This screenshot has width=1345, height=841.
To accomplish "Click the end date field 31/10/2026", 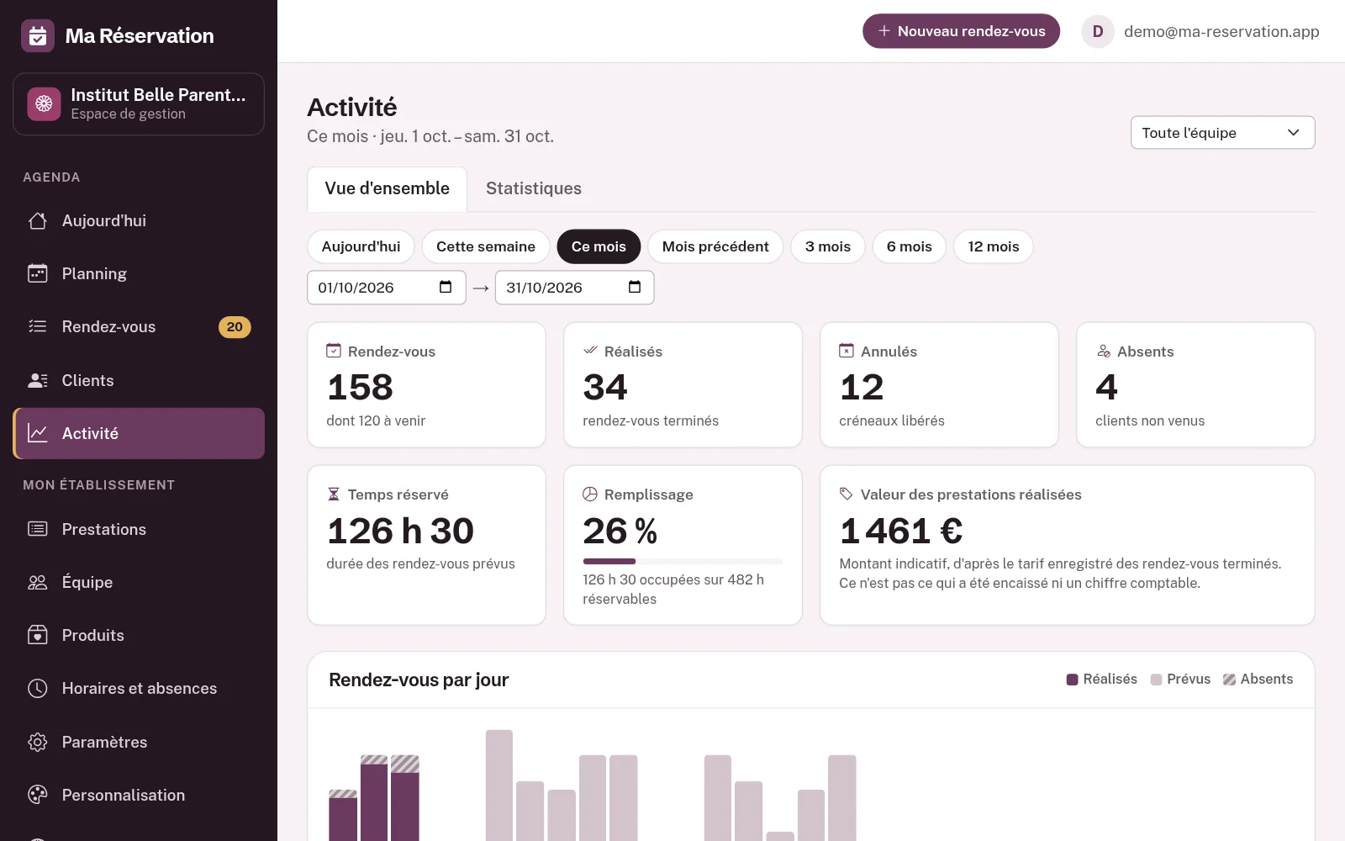I will pos(575,288).
